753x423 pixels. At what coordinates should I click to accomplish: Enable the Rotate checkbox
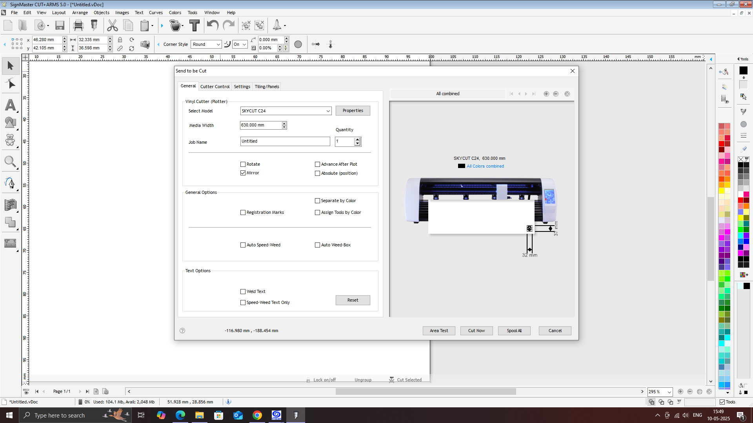(243, 164)
